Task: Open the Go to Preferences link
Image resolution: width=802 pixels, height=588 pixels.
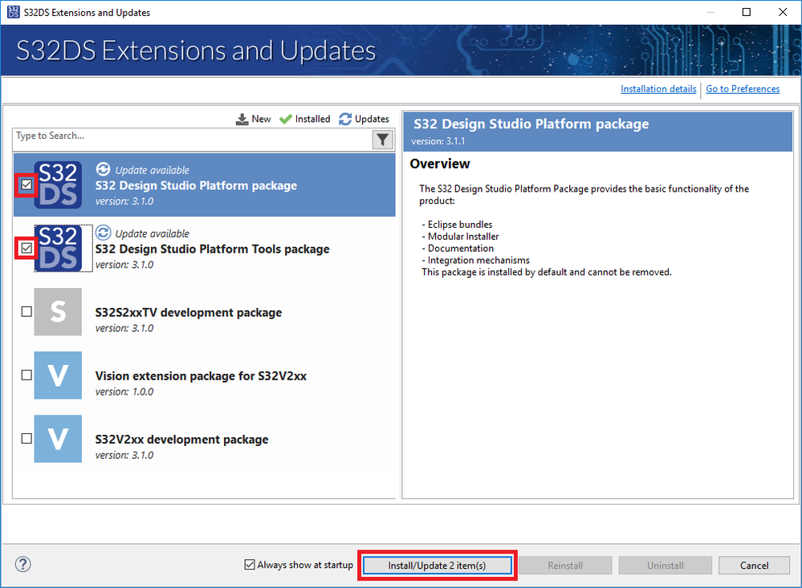Action: 743,89
